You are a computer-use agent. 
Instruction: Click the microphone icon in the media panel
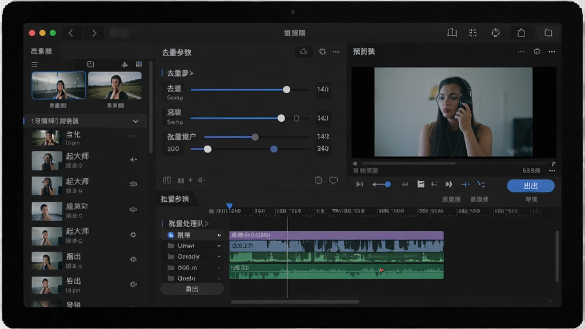point(125,65)
